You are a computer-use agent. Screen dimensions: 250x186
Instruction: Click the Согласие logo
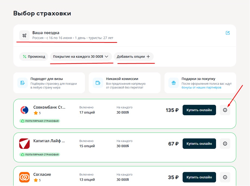coord(24,177)
